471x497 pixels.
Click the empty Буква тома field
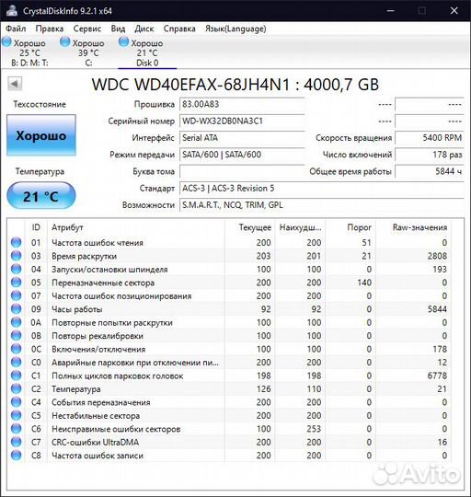click(x=242, y=171)
